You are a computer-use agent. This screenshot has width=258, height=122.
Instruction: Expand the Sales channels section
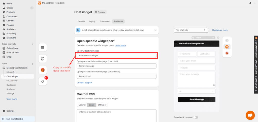click(33, 44)
